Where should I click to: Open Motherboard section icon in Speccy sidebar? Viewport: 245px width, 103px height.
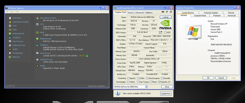(10, 33)
